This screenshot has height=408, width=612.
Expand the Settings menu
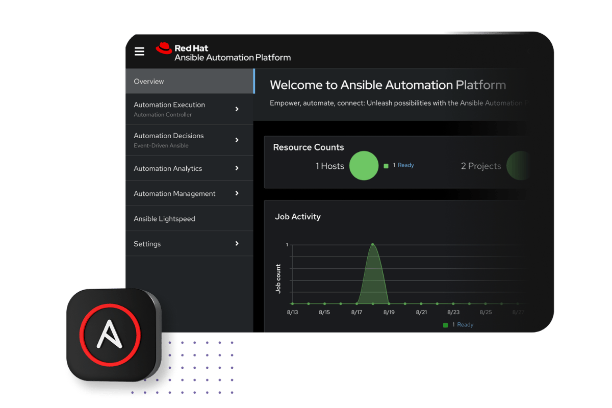[147, 243]
